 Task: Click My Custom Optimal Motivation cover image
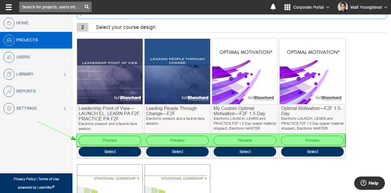245,71
